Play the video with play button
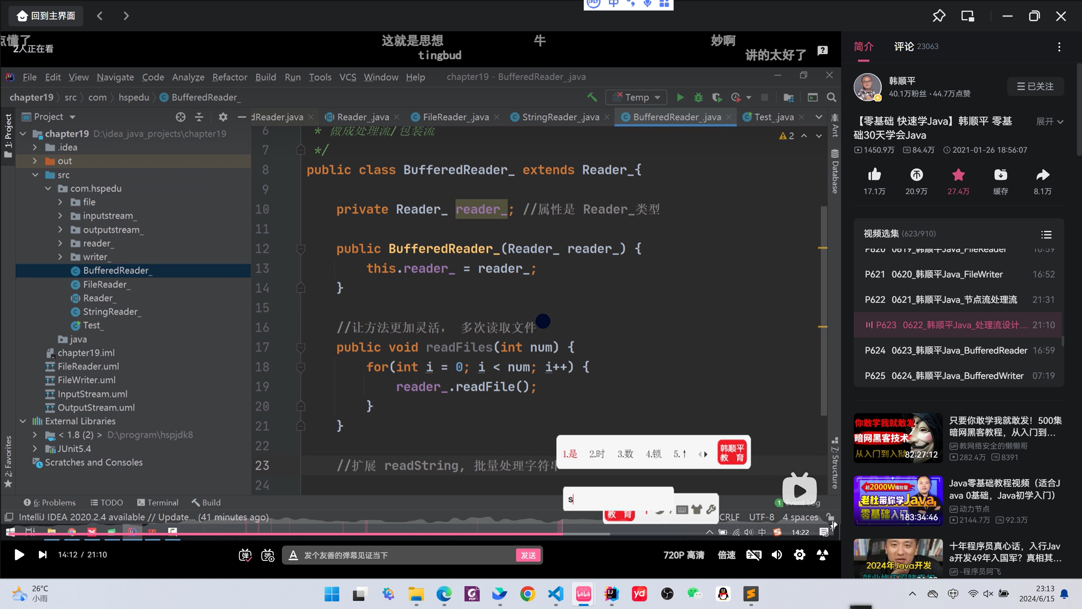The image size is (1082, 609). 19,554
